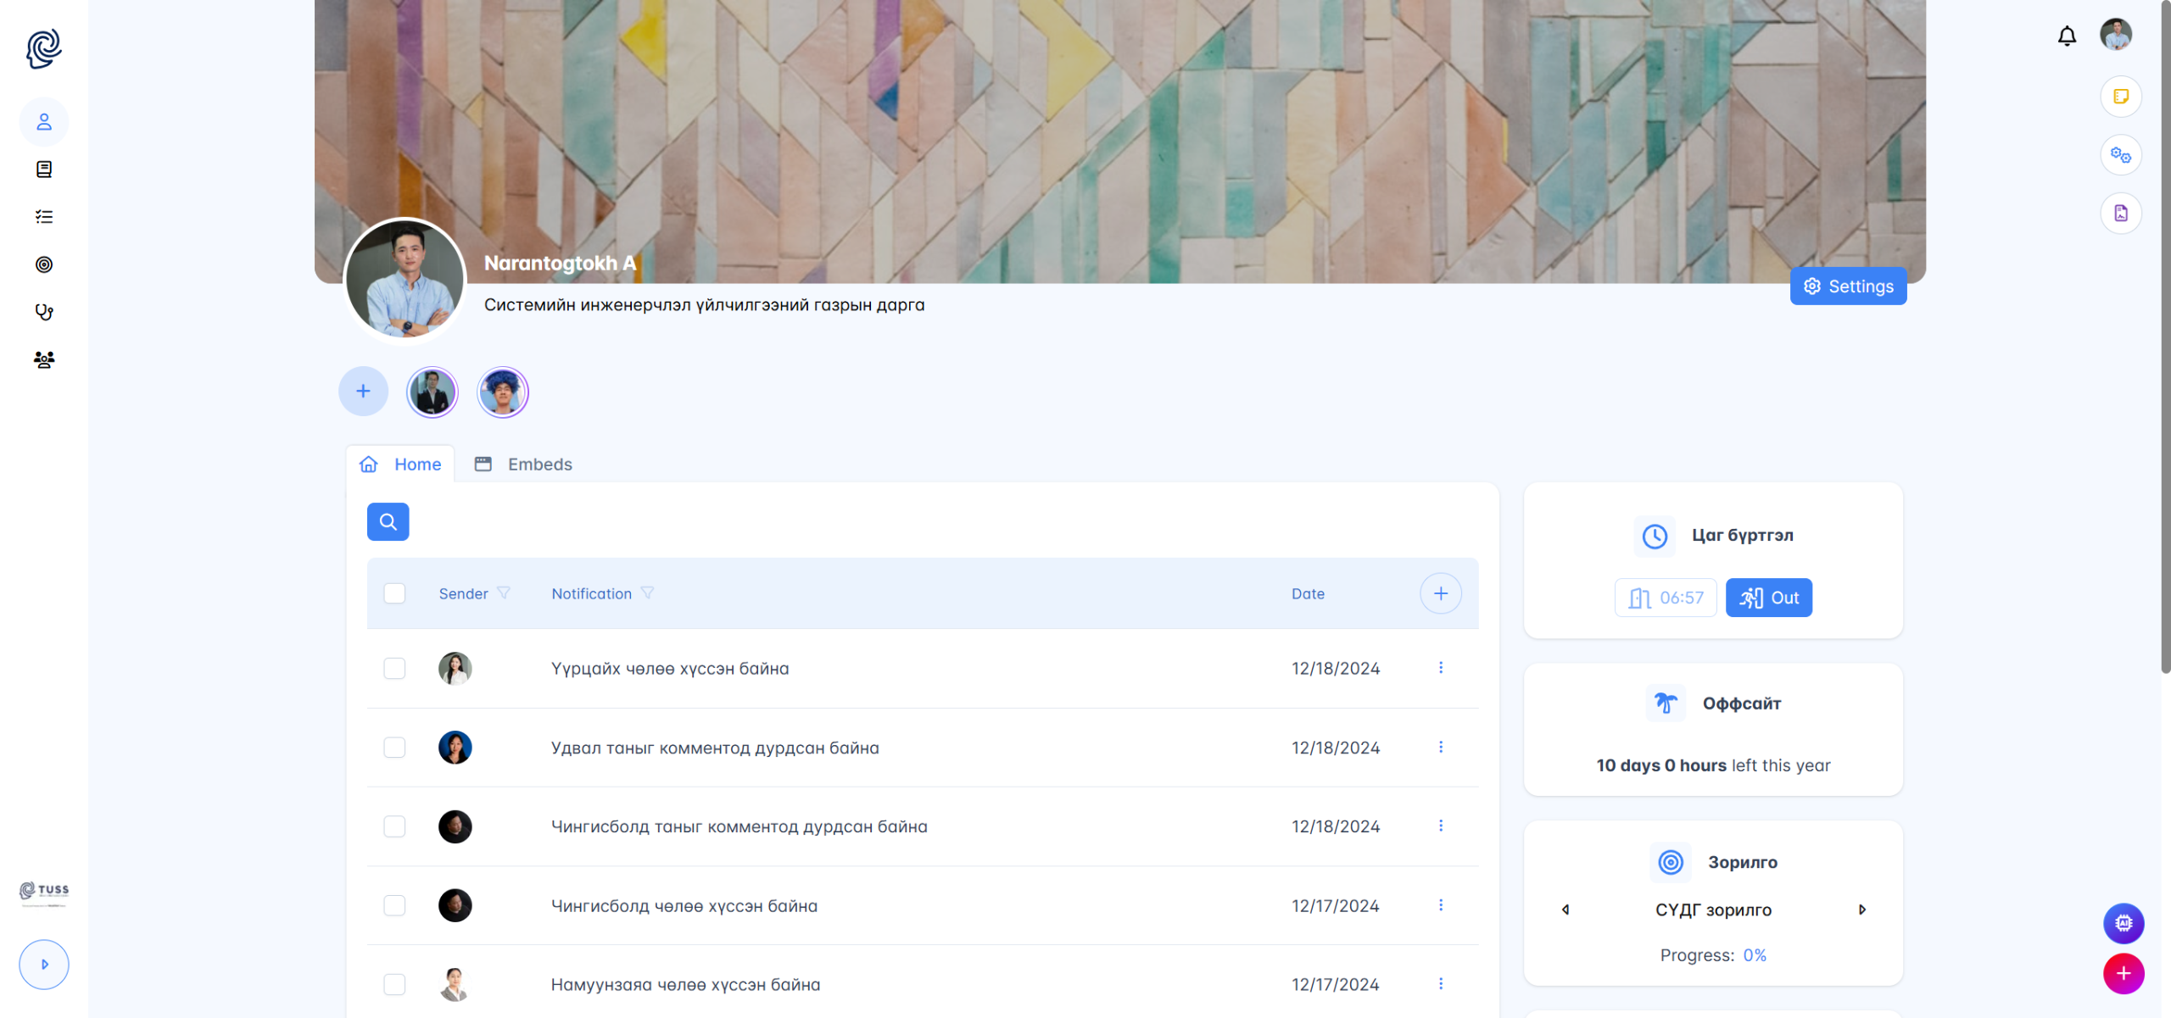This screenshot has width=2171, height=1018.
Task: Open the team members sidebar icon
Action: 44,359
